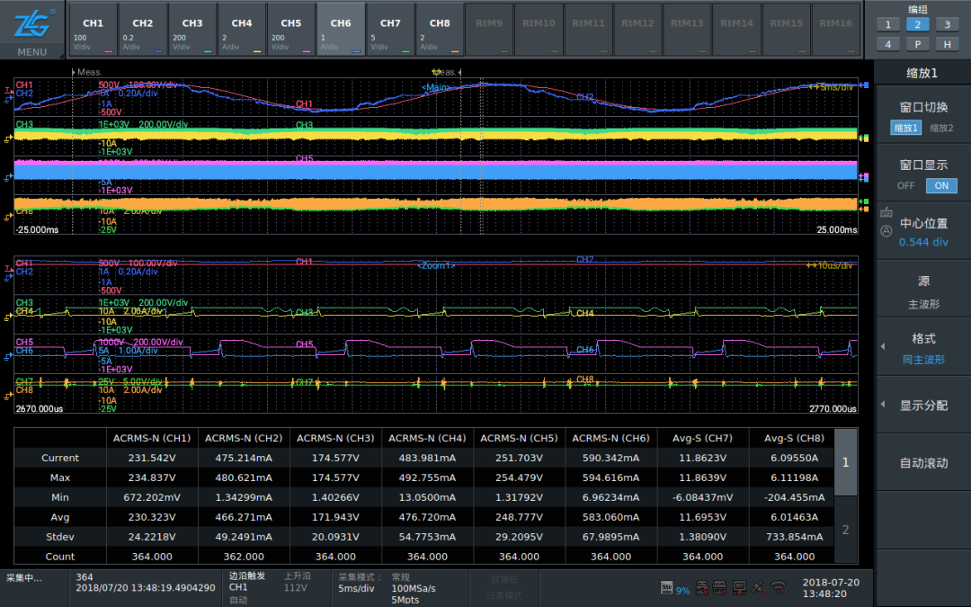Turn window display ON

(x=941, y=185)
